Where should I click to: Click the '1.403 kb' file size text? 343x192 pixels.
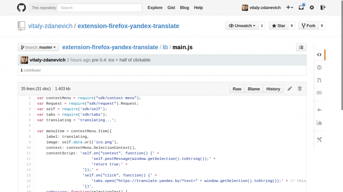pos(63,89)
